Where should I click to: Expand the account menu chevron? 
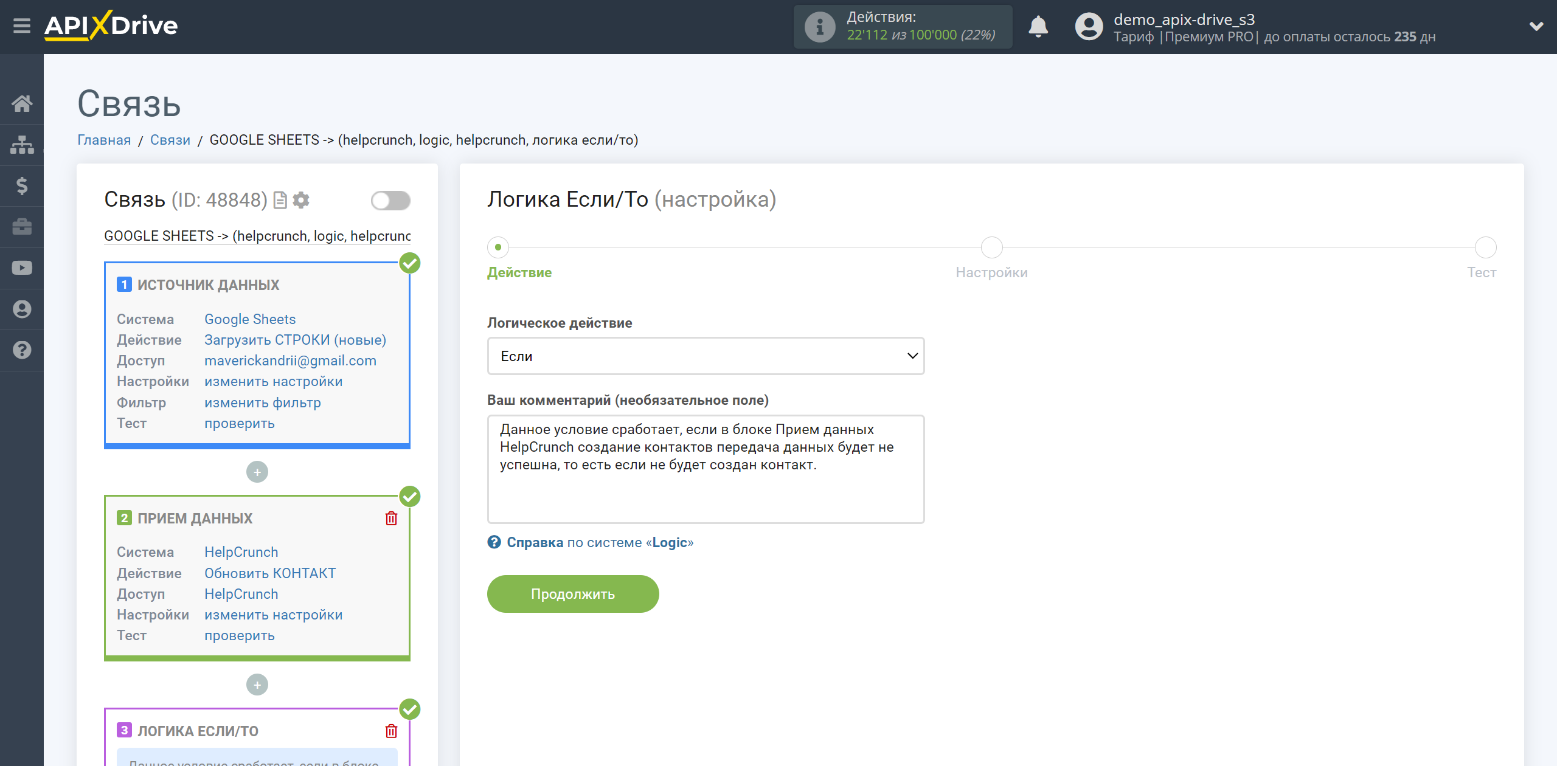(1536, 27)
